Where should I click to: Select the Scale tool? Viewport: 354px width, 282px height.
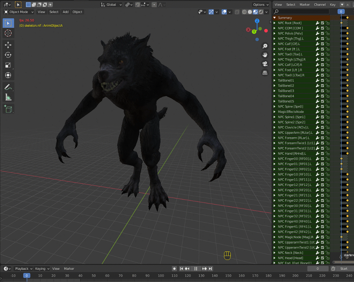8,65
